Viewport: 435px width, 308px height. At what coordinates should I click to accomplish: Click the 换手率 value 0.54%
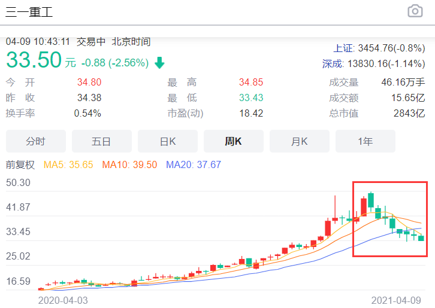[x=87, y=113]
